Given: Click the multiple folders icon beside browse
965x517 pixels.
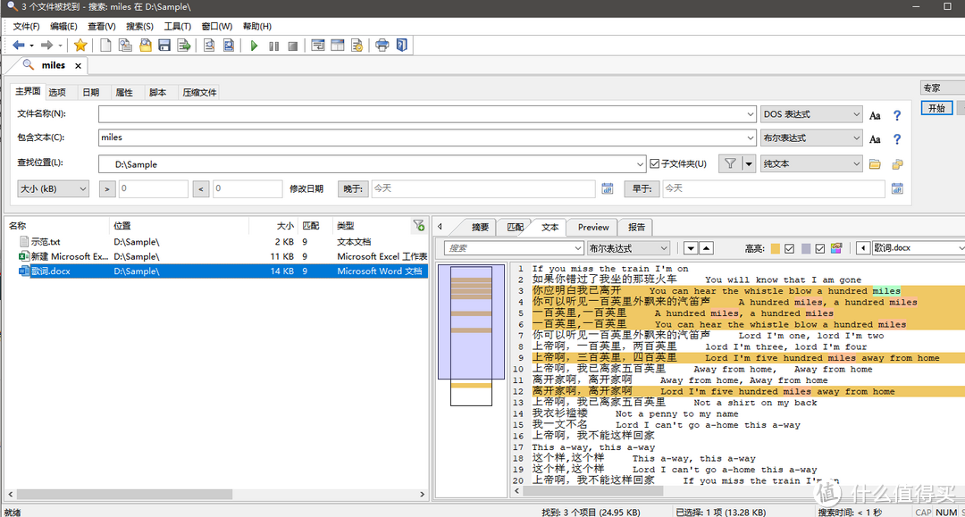Looking at the screenshot, I should click(x=897, y=164).
